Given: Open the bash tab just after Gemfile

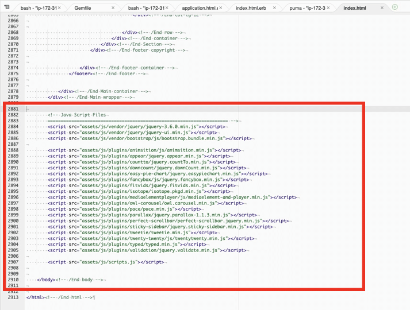Looking at the screenshot, I should [146, 8].
